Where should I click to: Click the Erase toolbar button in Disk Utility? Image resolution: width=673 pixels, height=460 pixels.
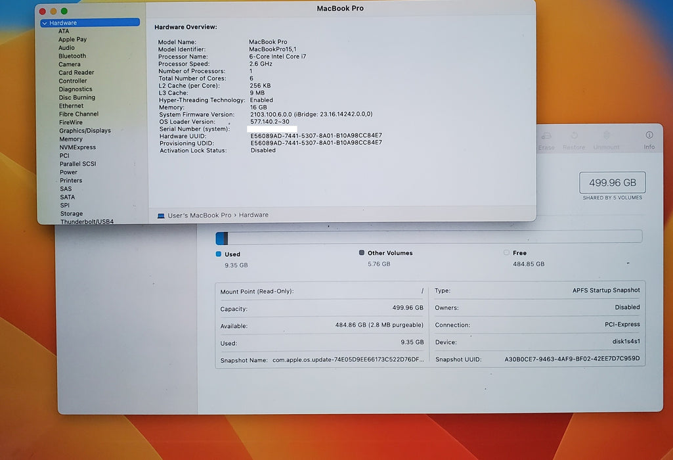(x=546, y=141)
